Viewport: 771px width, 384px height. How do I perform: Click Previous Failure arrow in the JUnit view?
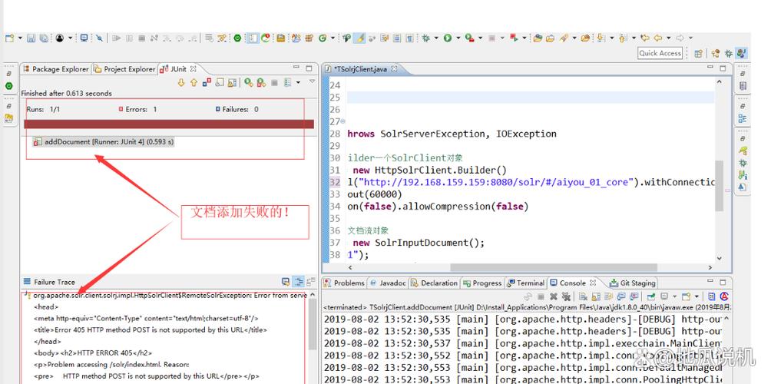194,83
